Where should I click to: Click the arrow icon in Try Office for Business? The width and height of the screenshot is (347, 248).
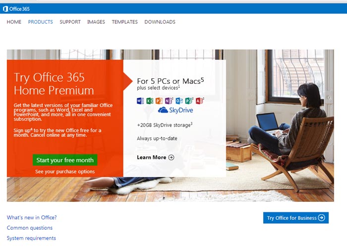[x=322, y=218]
